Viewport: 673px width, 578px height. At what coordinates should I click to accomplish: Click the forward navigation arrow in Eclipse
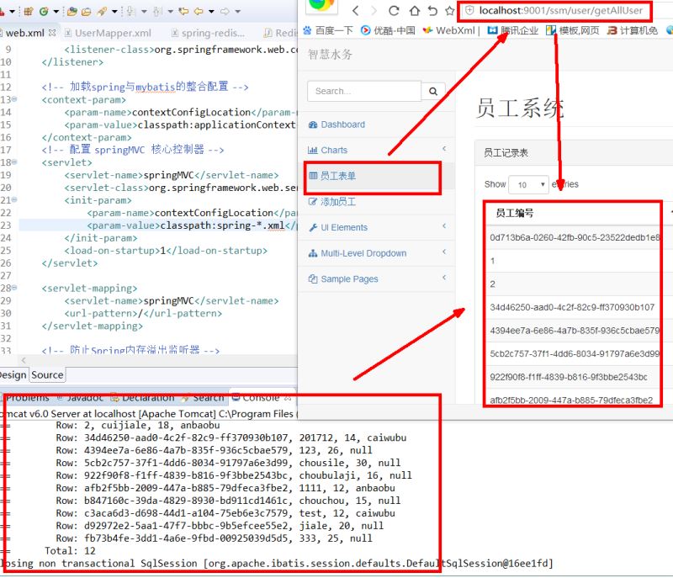(x=225, y=11)
